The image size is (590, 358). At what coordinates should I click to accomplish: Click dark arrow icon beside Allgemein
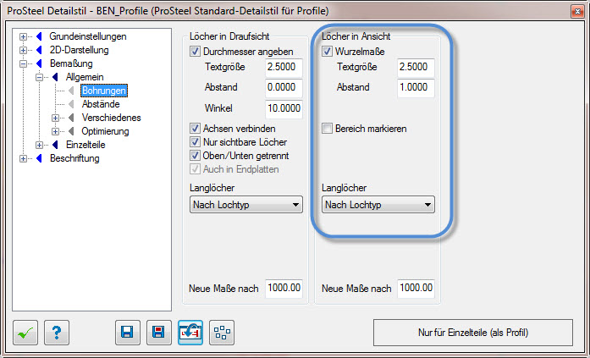tap(55, 77)
